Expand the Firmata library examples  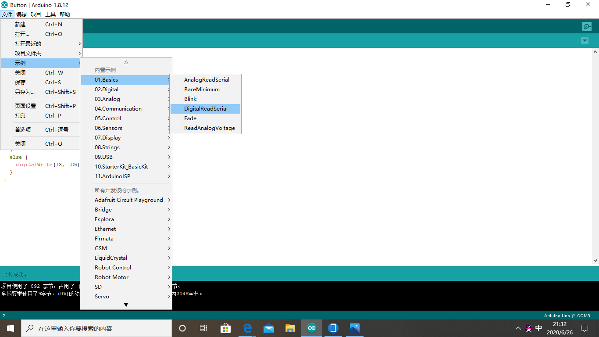[126, 239]
